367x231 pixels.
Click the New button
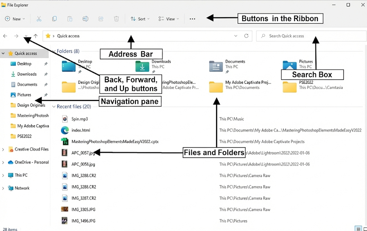pos(15,19)
